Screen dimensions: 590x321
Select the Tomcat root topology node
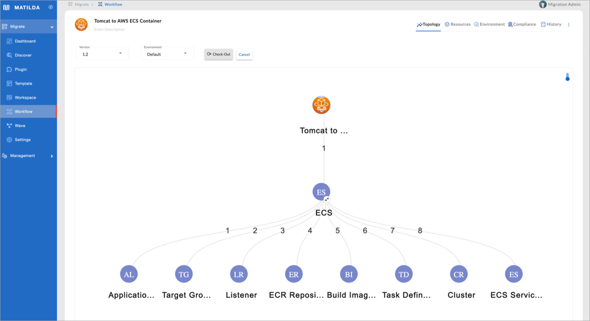321,105
